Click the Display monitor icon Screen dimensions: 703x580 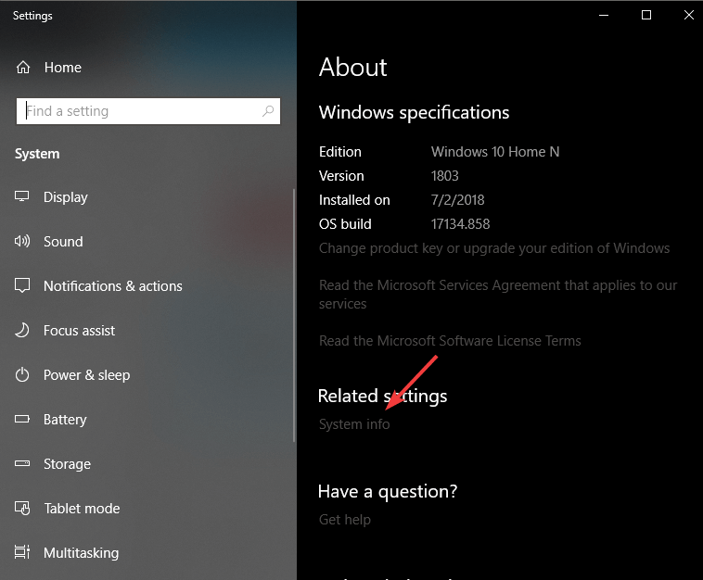click(22, 196)
